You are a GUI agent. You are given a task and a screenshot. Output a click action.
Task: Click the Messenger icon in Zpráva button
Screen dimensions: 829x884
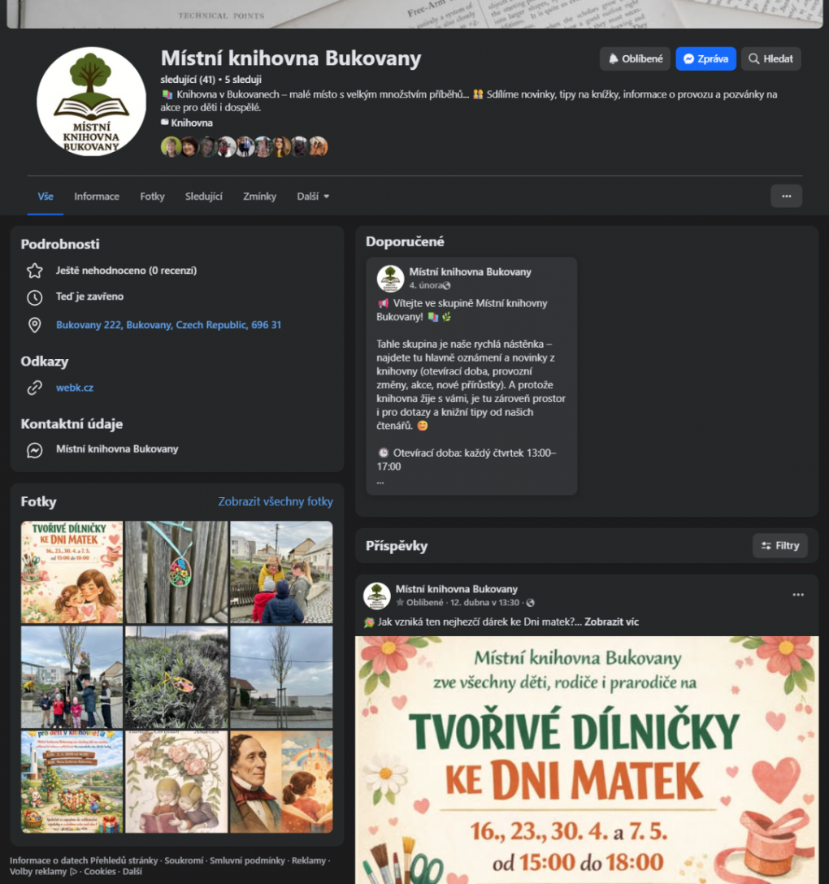[688, 58]
